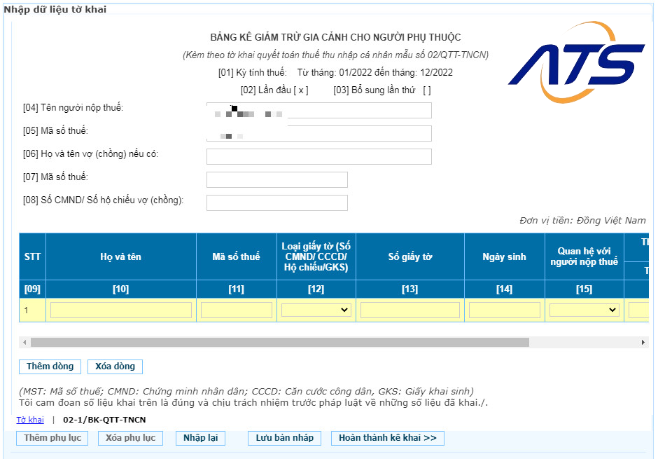665x459 pixels.
Task: Switch to the Tờ khai tab
Action: (30, 420)
